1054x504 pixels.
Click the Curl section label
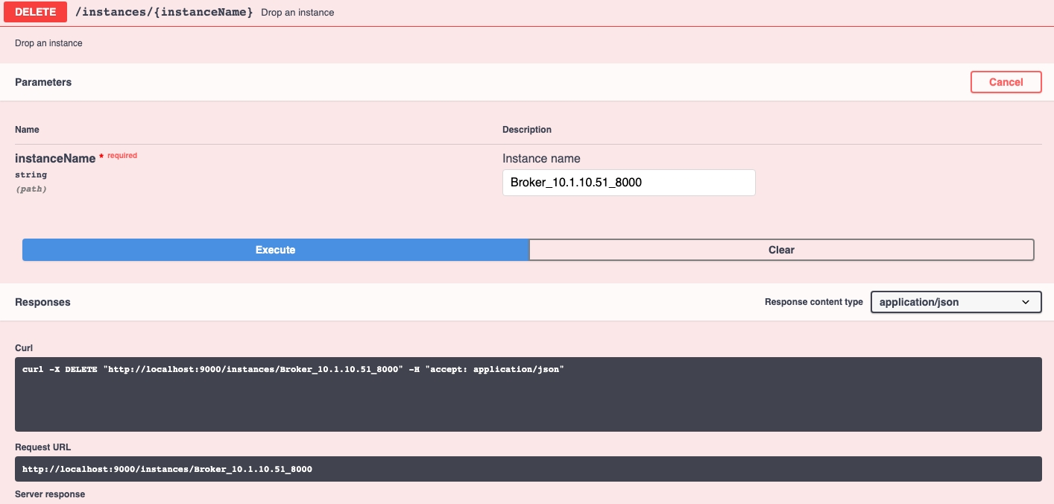tap(24, 348)
